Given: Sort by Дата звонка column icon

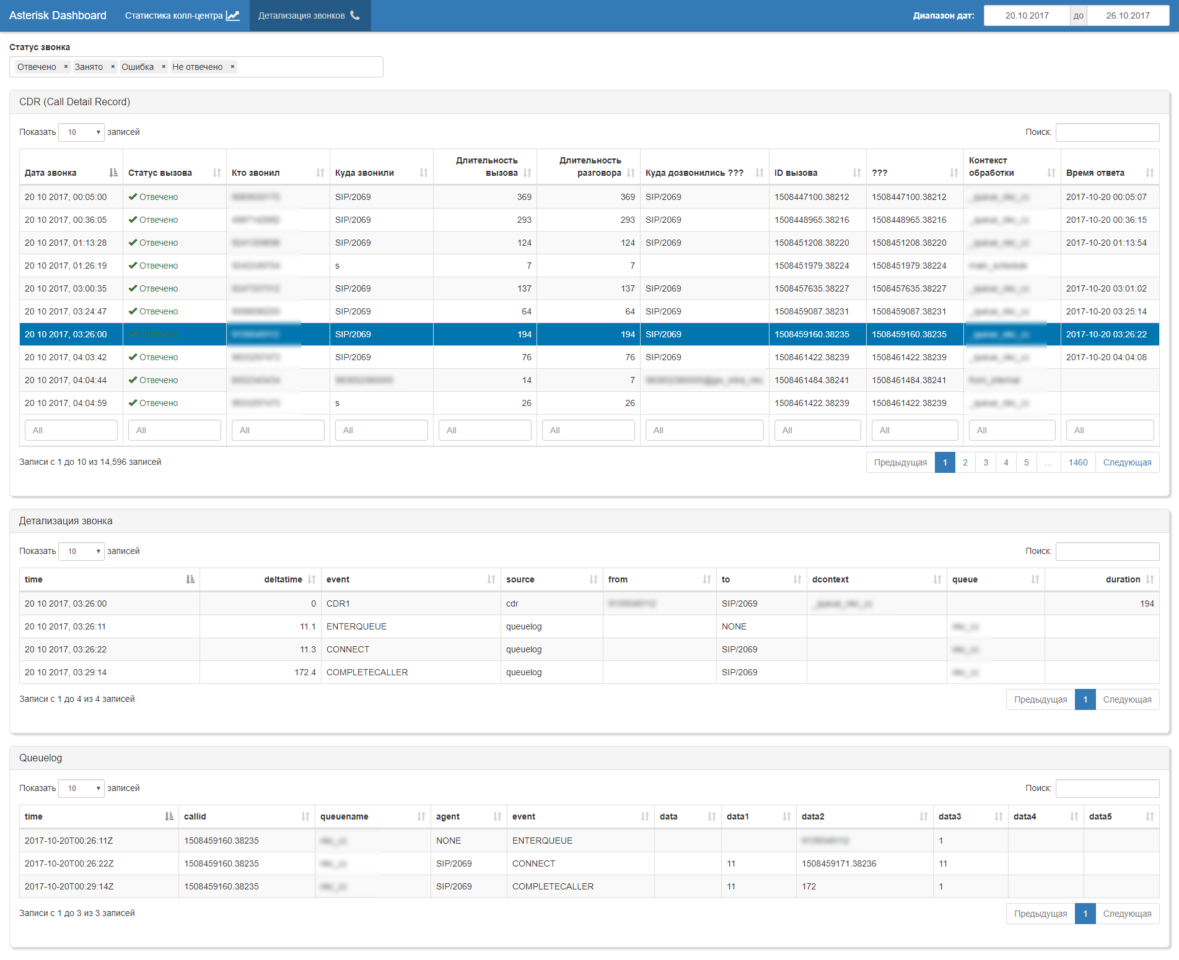Looking at the screenshot, I should click(113, 173).
